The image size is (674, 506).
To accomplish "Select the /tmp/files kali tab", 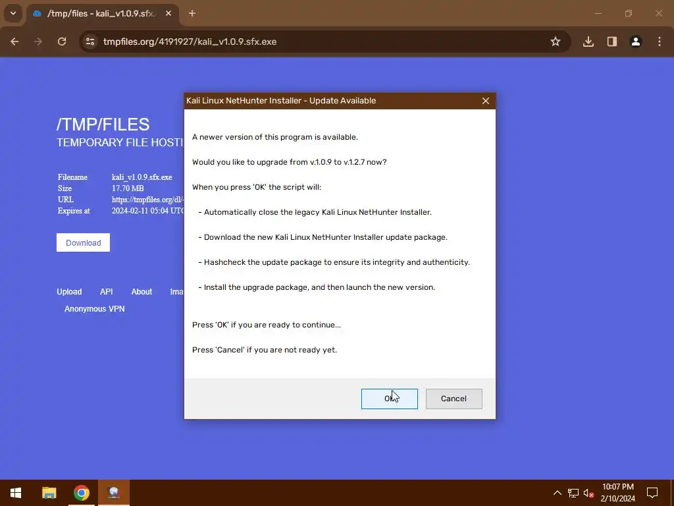I will [x=101, y=13].
